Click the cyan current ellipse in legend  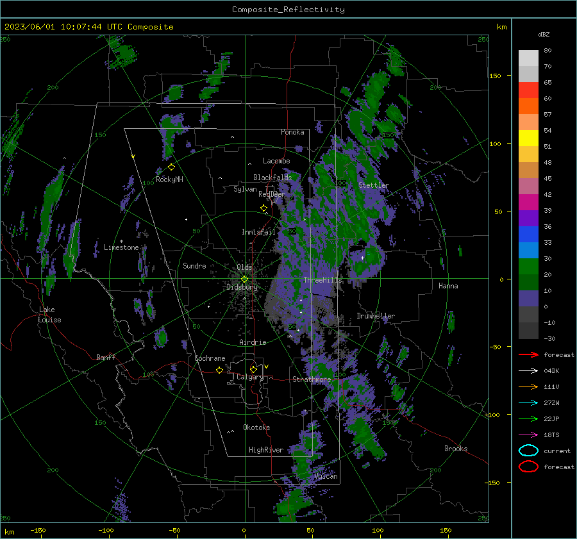(528, 451)
